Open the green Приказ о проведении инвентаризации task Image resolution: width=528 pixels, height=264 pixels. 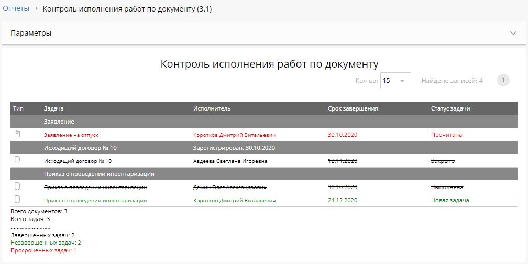pyautogui.click(x=95, y=200)
